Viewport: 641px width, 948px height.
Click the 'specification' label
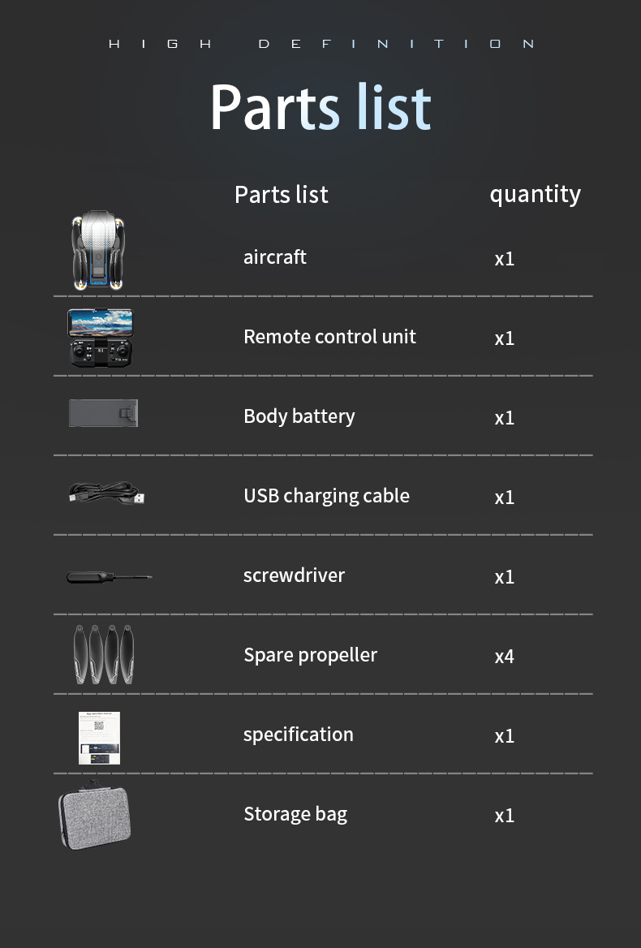(298, 735)
